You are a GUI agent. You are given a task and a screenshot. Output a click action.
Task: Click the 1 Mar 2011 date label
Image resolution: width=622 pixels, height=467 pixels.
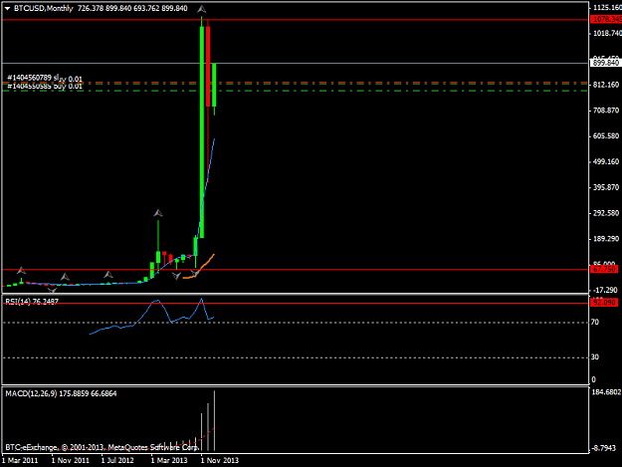click(x=20, y=460)
